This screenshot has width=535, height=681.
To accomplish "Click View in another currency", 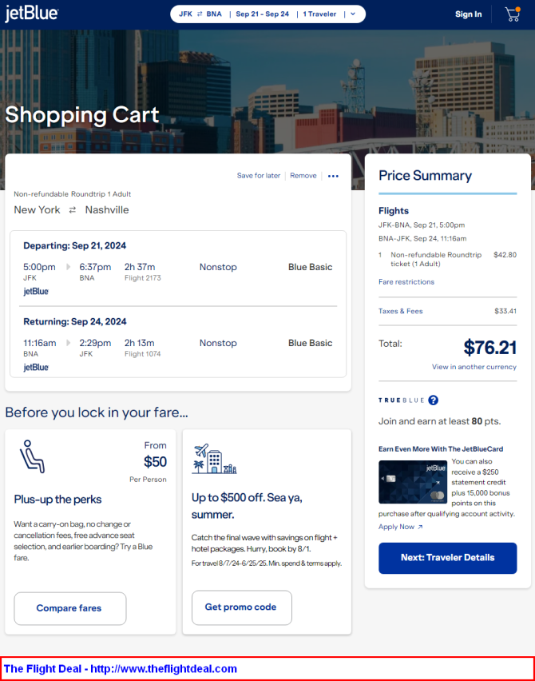I will click(474, 367).
